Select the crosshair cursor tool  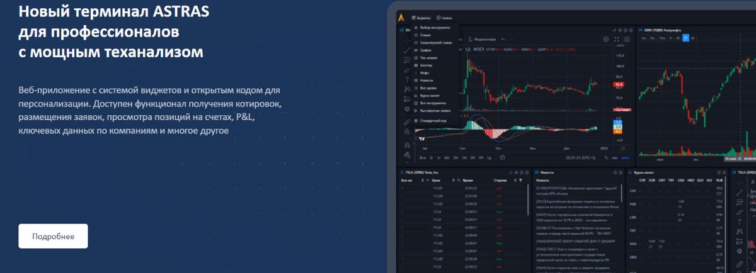pyautogui.click(x=407, y=41)
